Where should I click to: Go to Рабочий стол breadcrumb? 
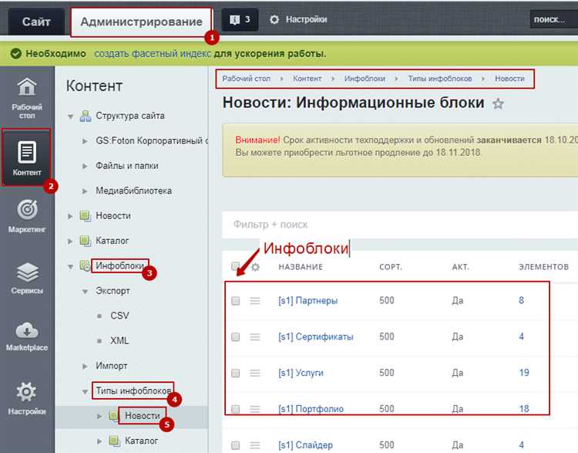tap(247, 79)
